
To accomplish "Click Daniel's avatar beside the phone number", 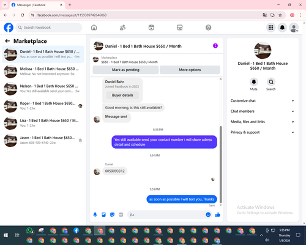I will click(x=97, y=171).
